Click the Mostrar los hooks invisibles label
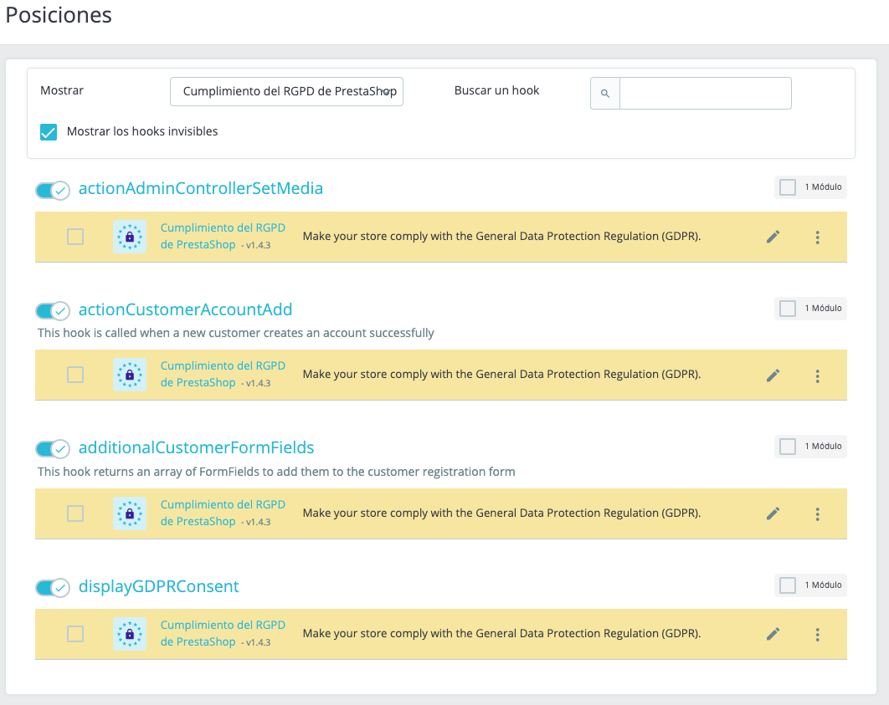889x705 pixels. 142,131
